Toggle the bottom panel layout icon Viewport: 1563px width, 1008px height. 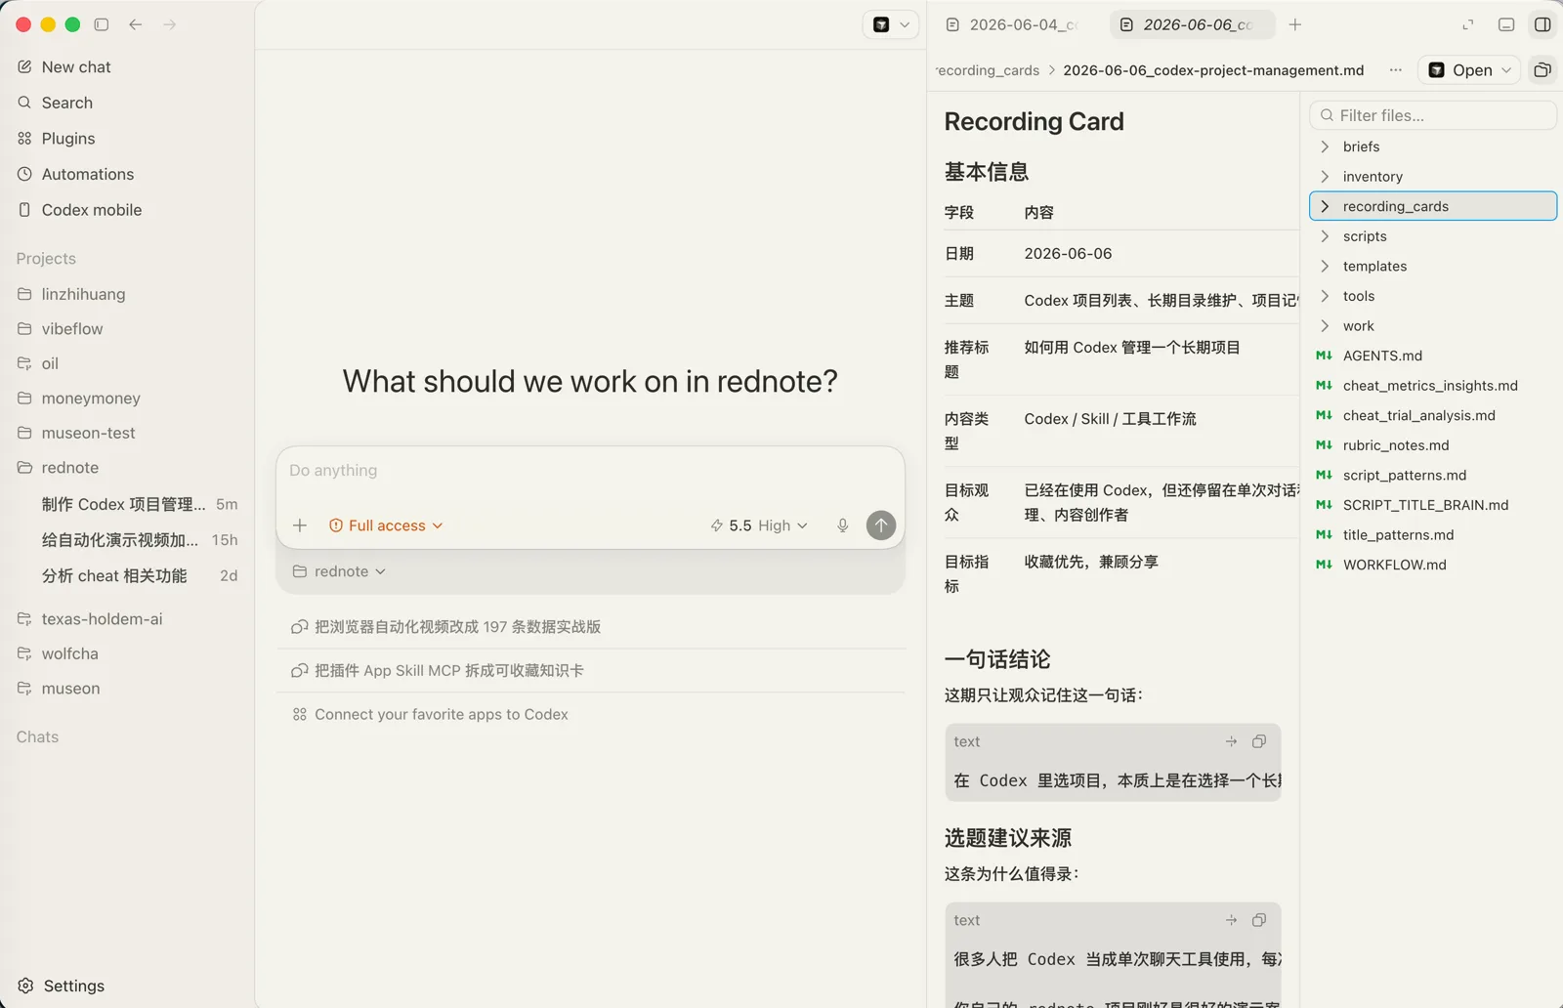point(1506,24)
